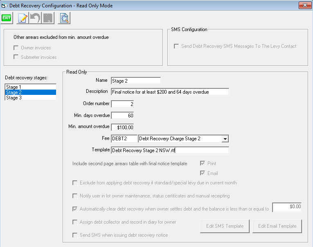The height and width of the screenshot is (247, 313).
Task: Click the Save (floppy disk) toolbar icon
Action: click(48, 18)
